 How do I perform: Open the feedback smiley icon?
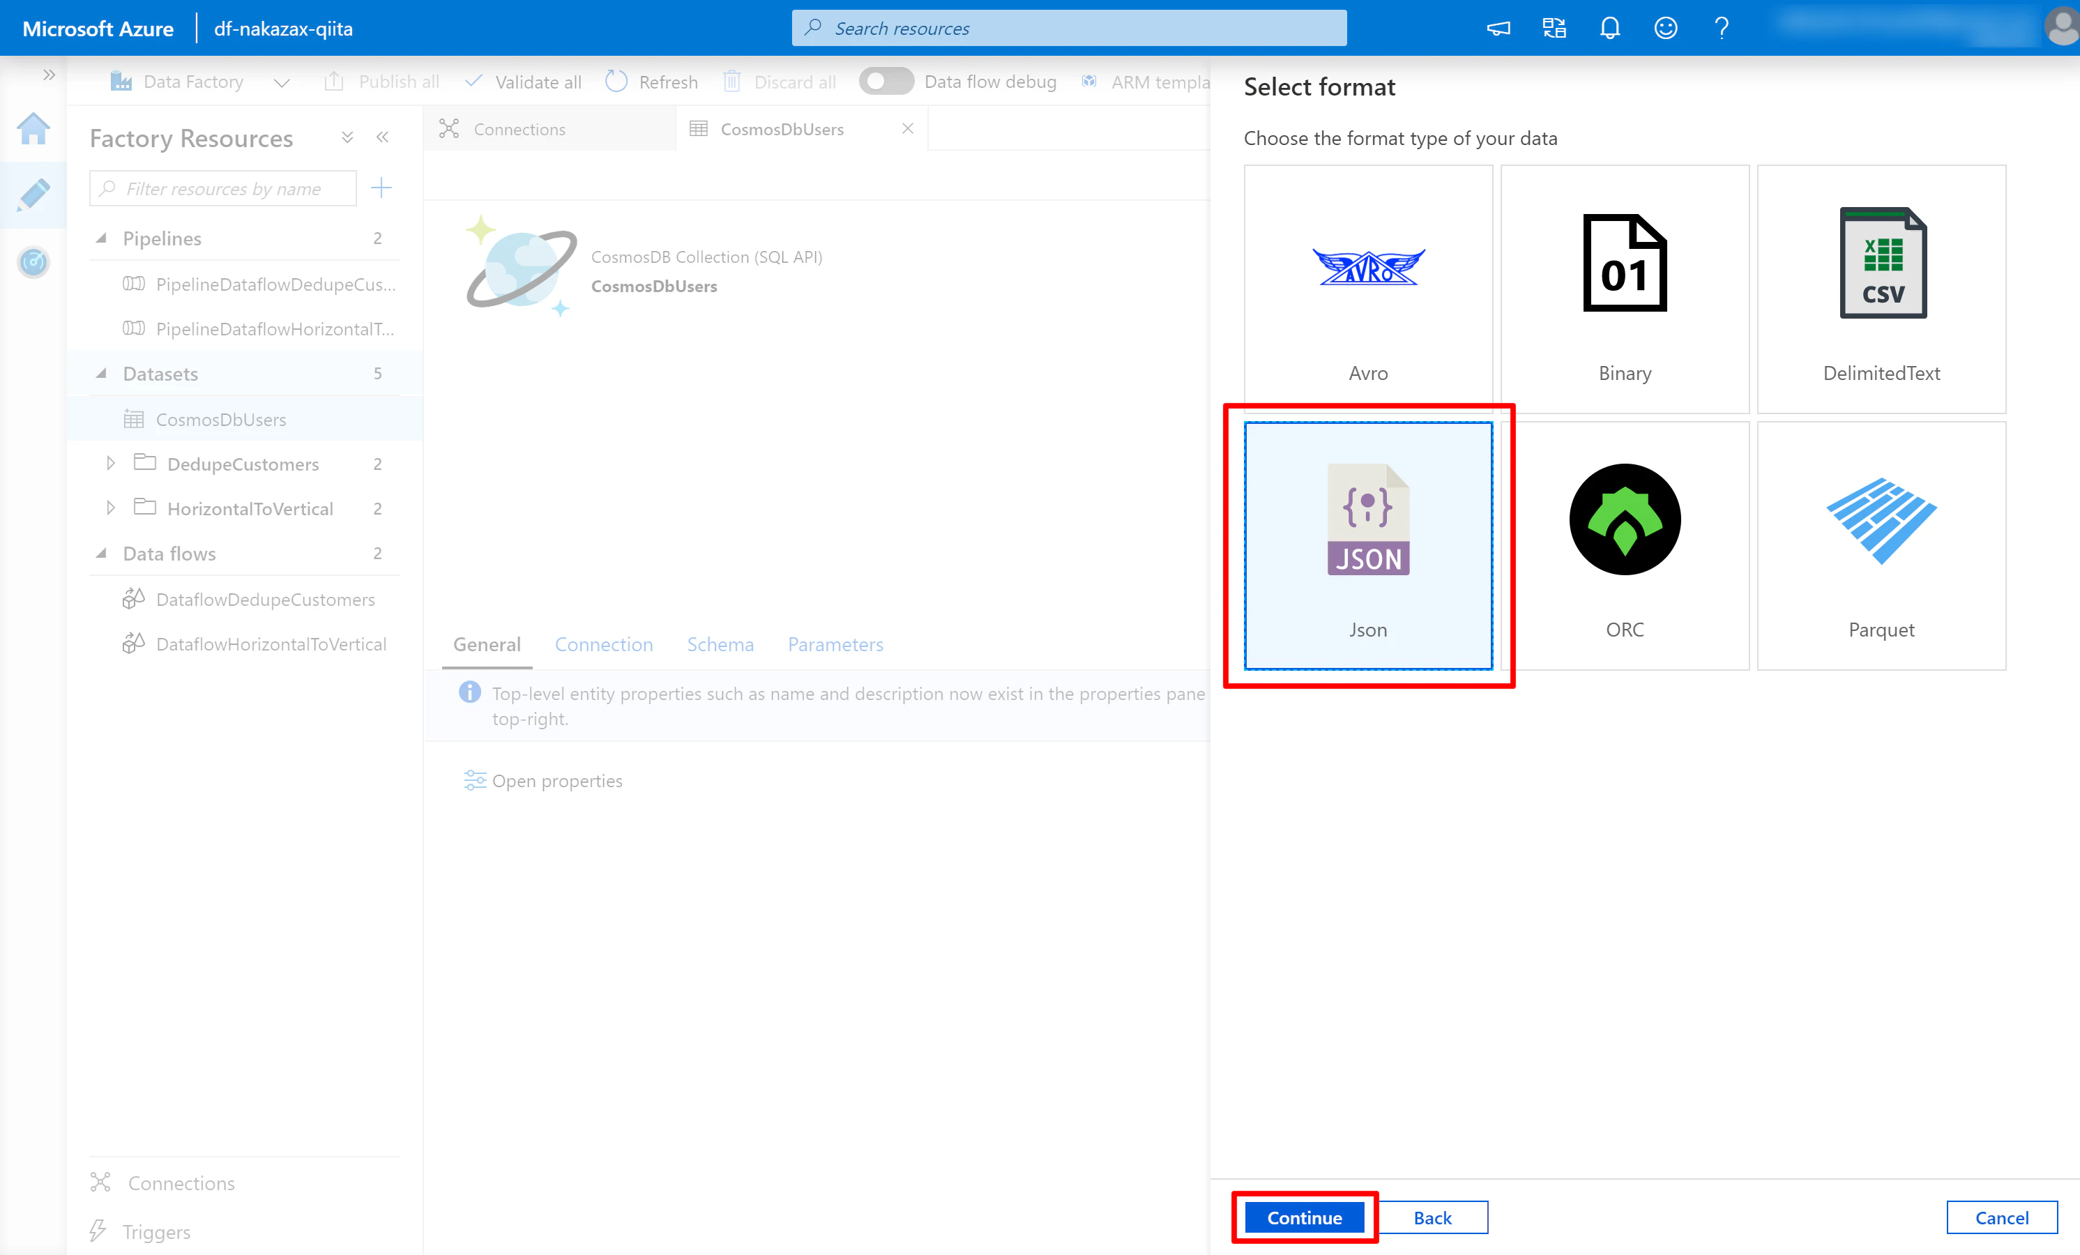[x=1666, y=28]
